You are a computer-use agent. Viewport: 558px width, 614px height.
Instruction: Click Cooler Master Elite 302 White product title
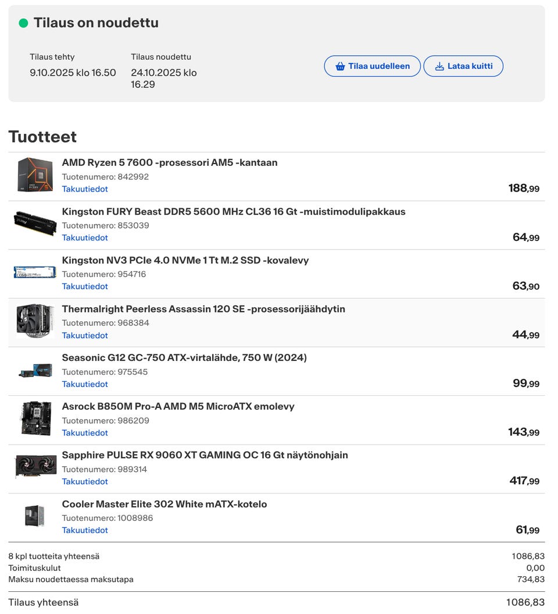pyautogui.click(x=164, y=504)
